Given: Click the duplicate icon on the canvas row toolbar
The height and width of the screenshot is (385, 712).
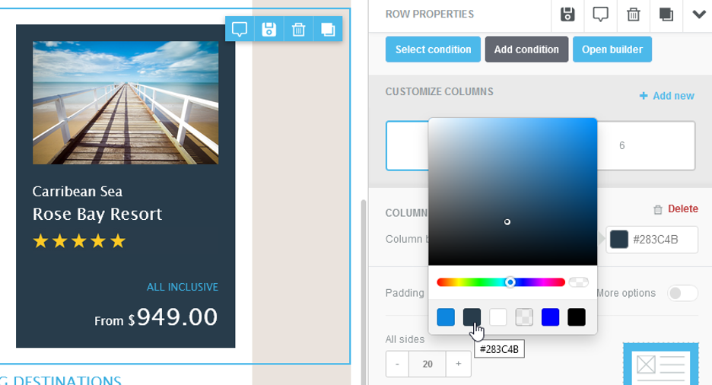Looking at the screenshot, I should pos(328,30).
